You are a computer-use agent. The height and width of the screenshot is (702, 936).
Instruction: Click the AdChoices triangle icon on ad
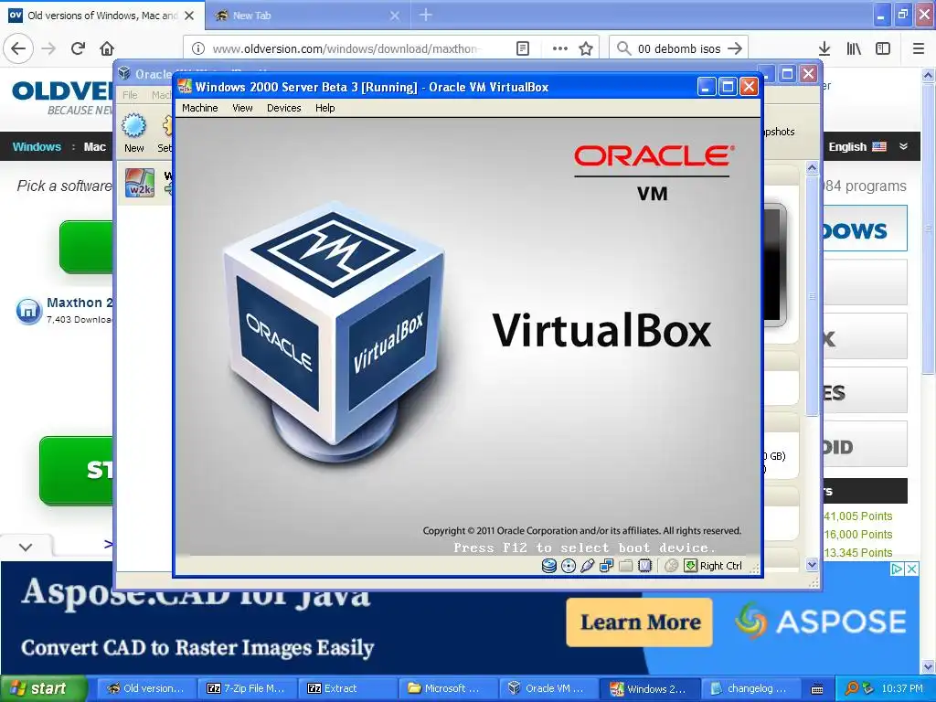click(x=898, y=569)
